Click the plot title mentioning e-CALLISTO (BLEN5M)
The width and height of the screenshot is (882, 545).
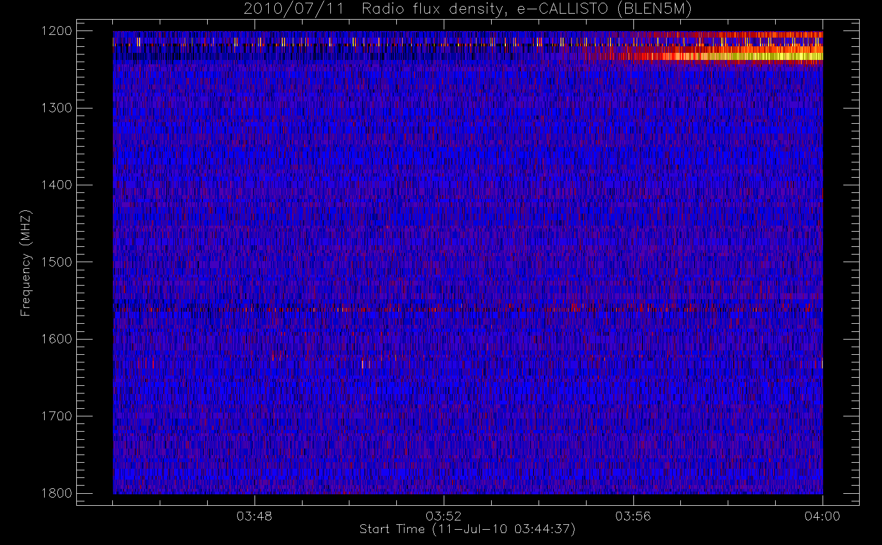(467, 9)
